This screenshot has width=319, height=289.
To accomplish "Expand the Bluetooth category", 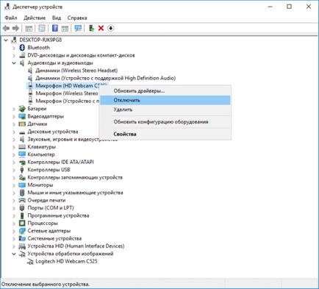I will (x=14, y=48).
